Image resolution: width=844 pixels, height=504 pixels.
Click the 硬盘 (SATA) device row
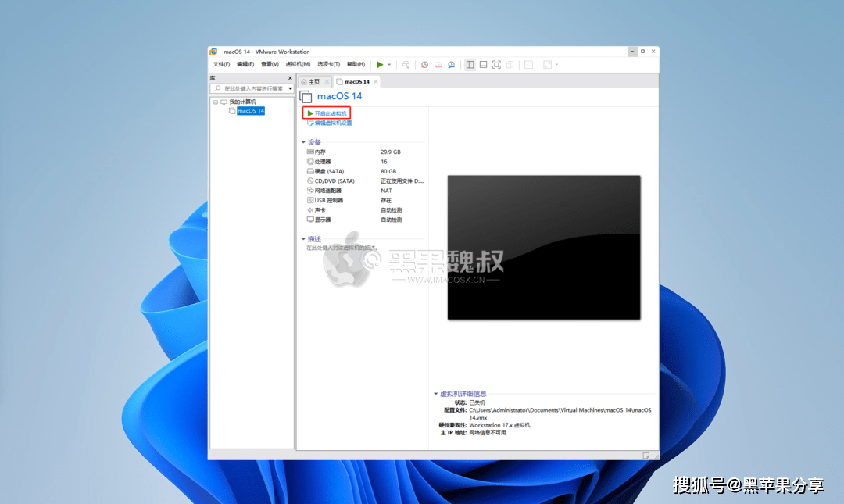[364, 171]
